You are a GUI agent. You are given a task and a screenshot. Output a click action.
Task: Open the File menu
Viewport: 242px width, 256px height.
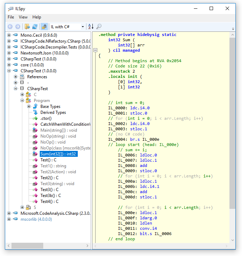[11, 17]
